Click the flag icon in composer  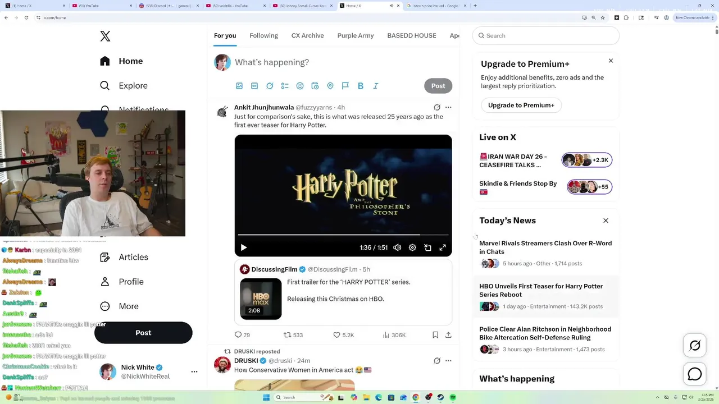(345, 86)
